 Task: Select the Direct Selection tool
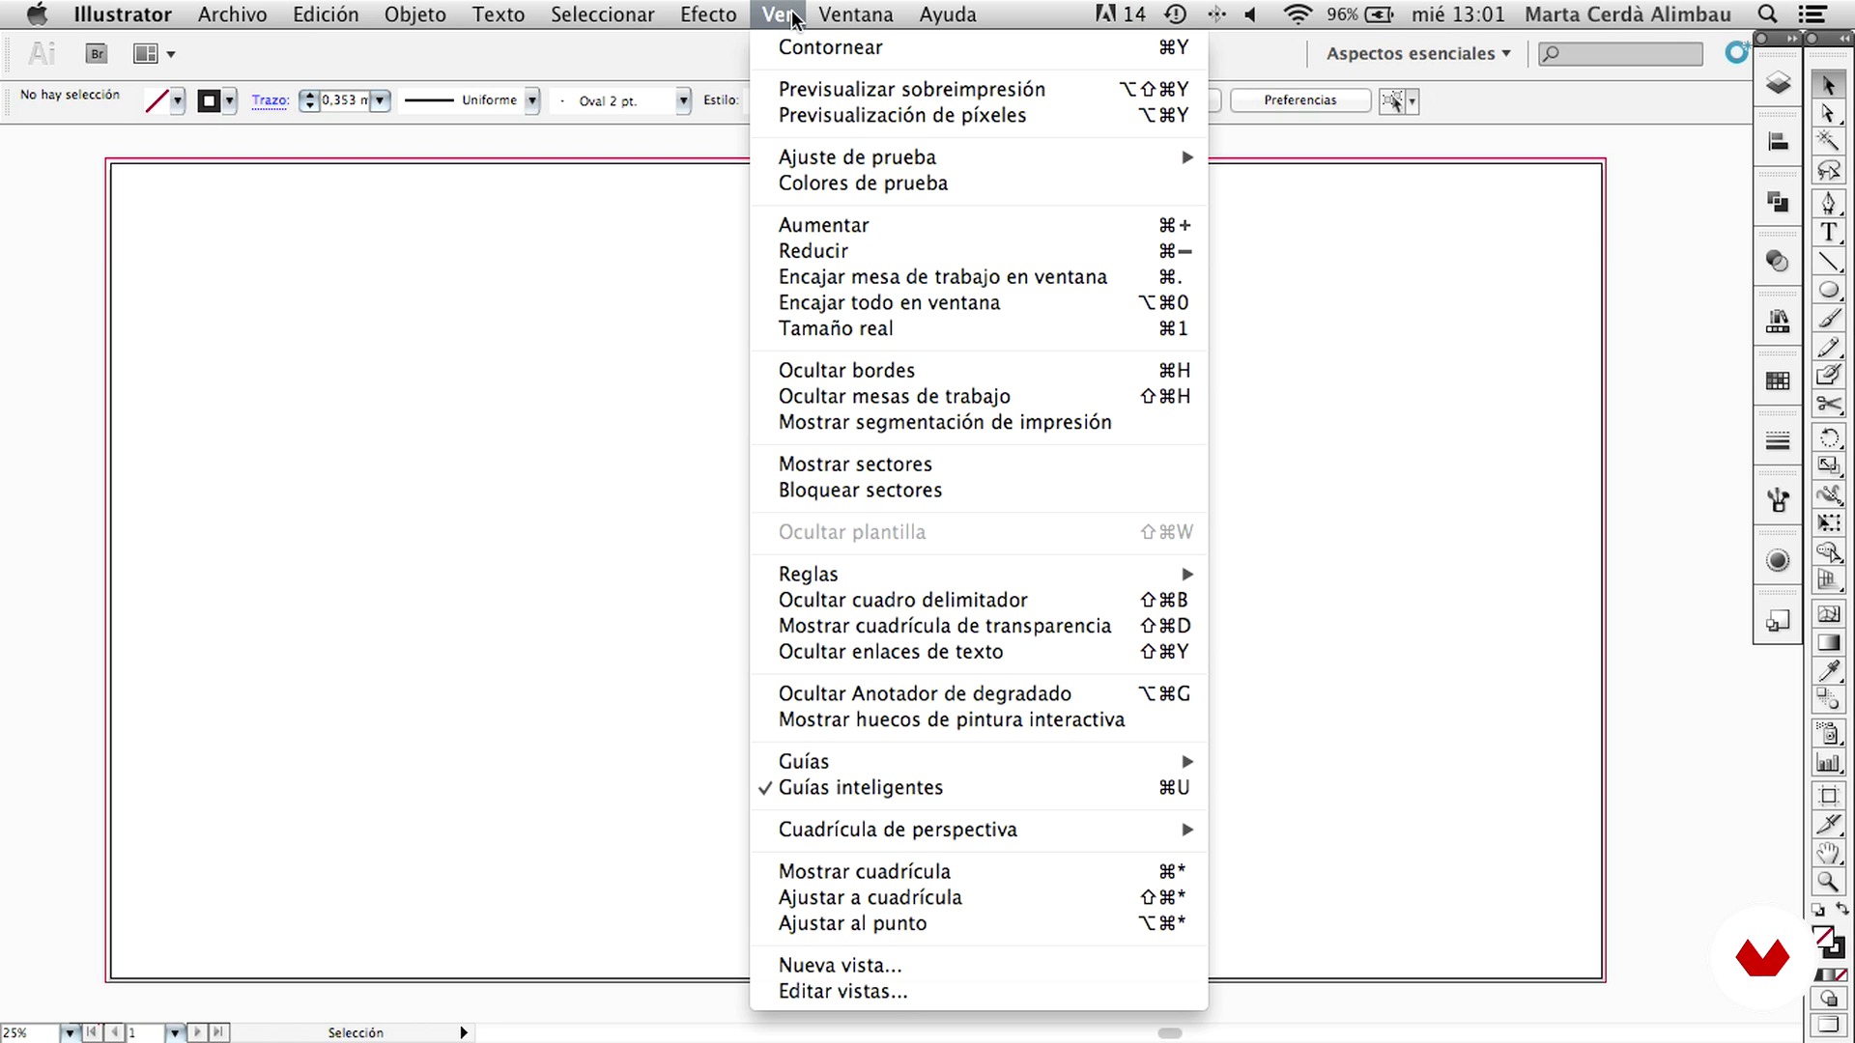click(x=1828, y=113)
